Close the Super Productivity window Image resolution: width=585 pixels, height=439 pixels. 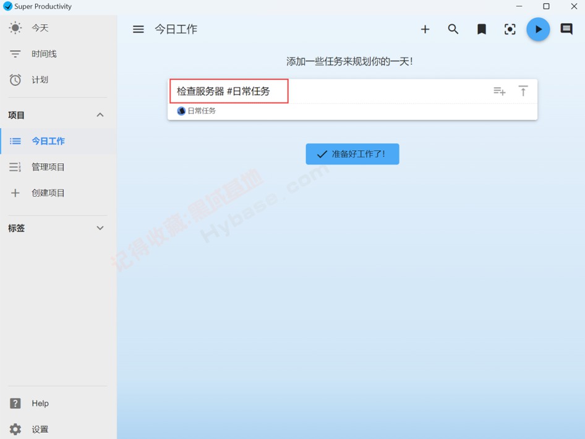574,6
